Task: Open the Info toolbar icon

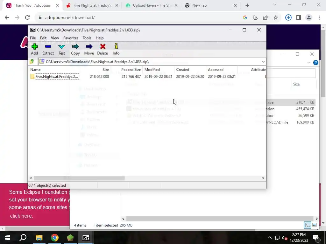Action: tap(116, 49)
